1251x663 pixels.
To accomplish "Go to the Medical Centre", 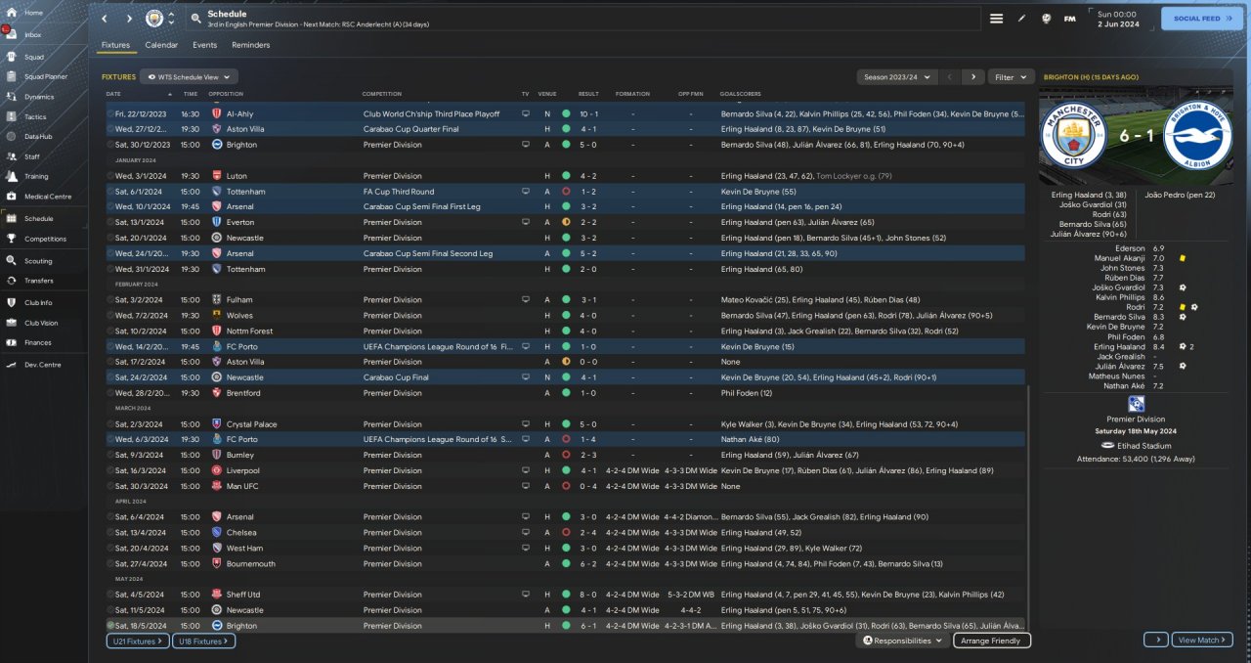I will click(47, 197).
